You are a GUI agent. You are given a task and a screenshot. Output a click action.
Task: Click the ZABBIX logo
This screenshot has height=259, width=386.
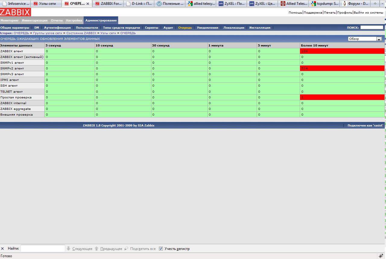tap(15, 12)
